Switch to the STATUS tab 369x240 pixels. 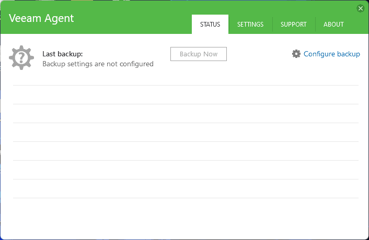[210, 24]
